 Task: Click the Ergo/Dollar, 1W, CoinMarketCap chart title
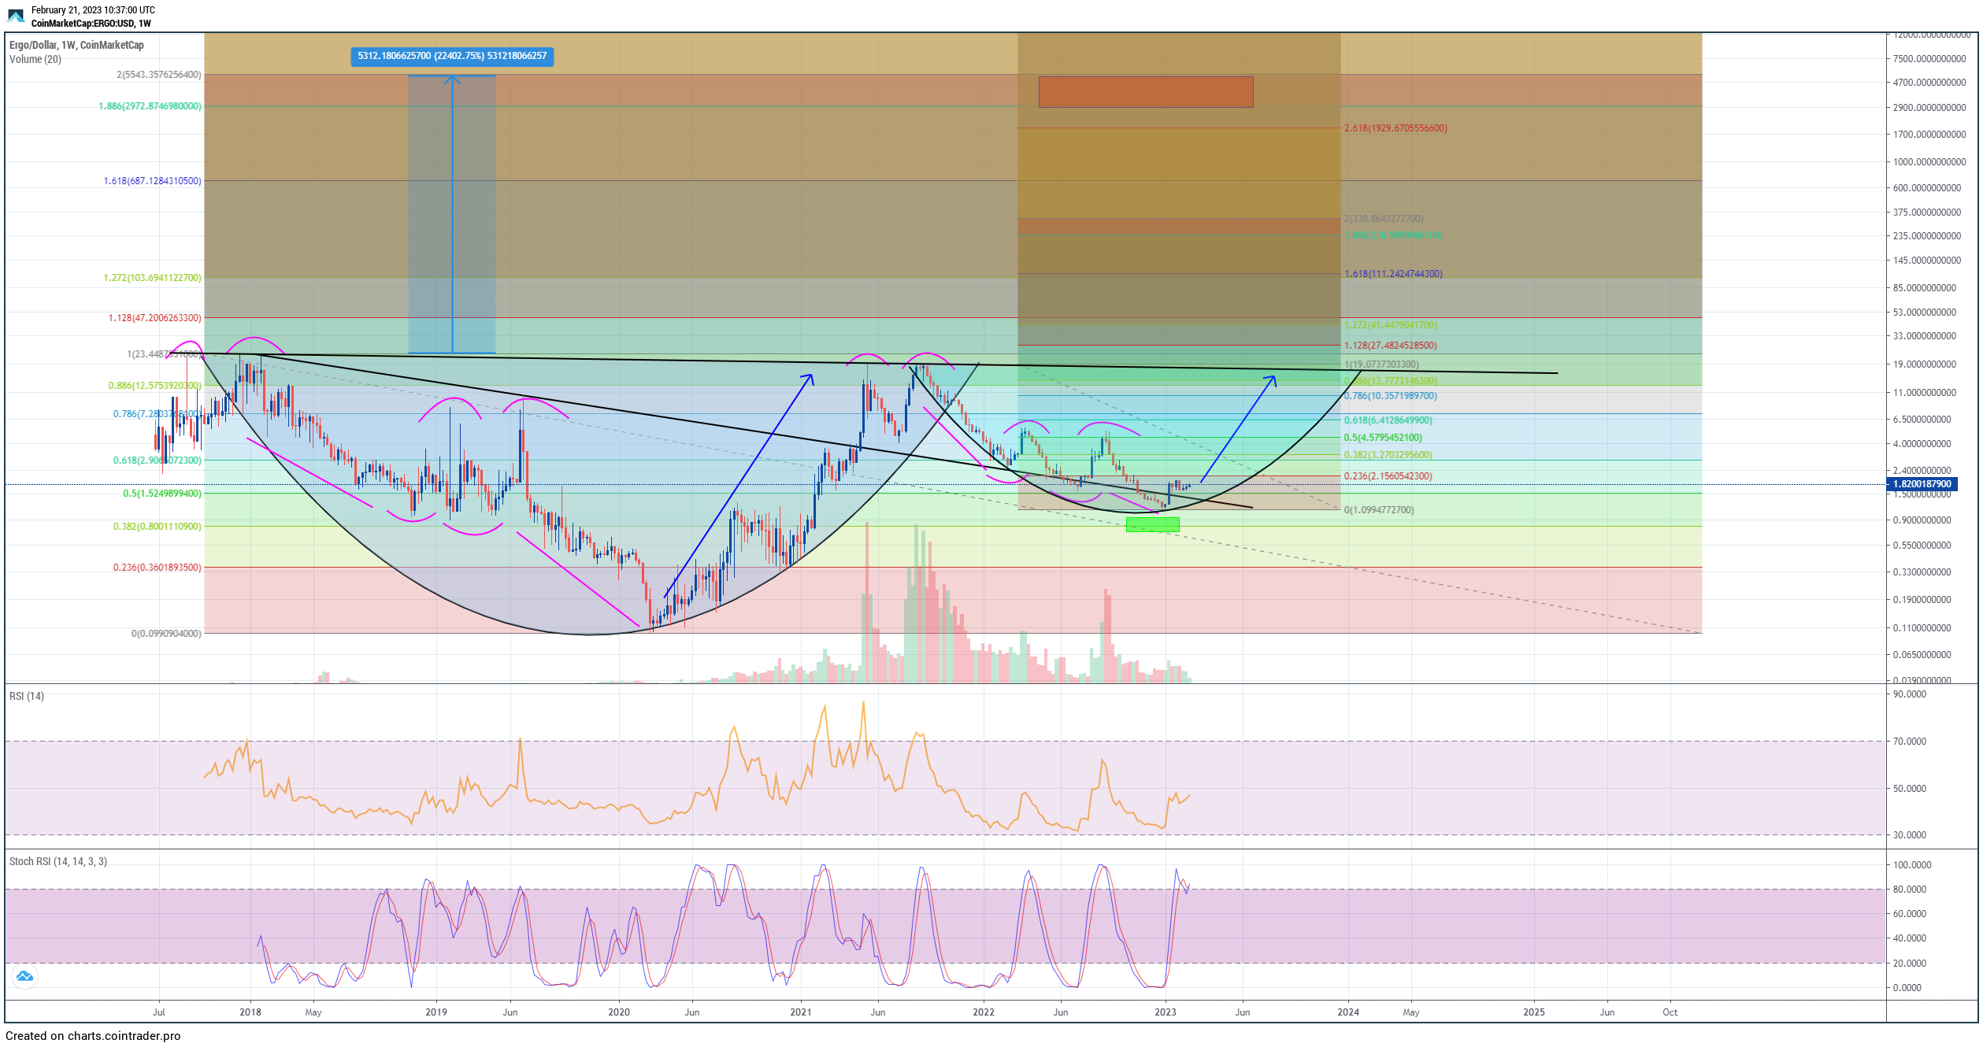[76, 45]
